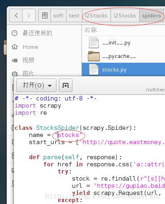165x204 pixels.
Task: Click the def parse(self, response) line
Action: click(x=76, y=157)
